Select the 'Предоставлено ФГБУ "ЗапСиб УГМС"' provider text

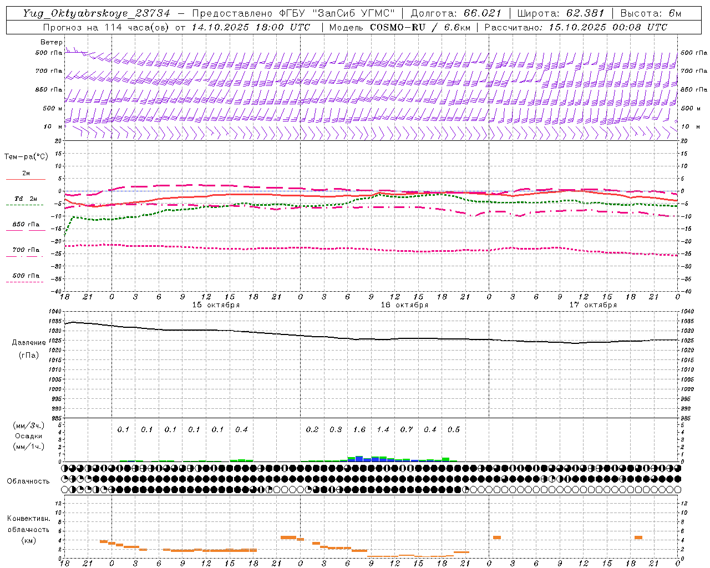coord(294,13)
